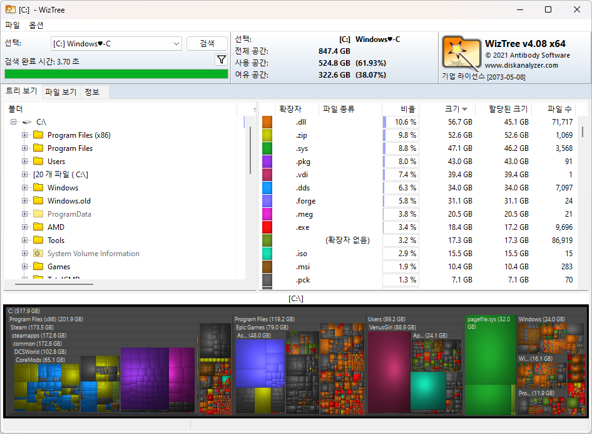Click the Steam treemap header label

pyautogui.click(x=32, y=328)
